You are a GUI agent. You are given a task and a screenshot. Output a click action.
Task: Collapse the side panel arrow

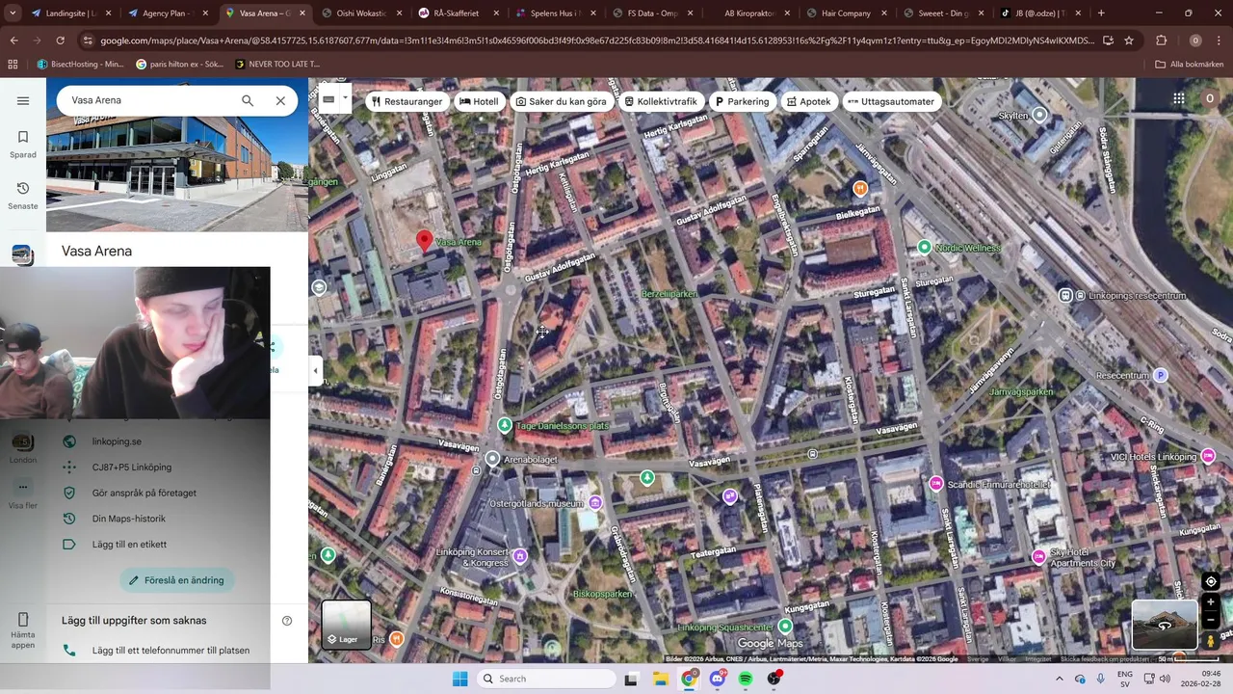point(315,370)
